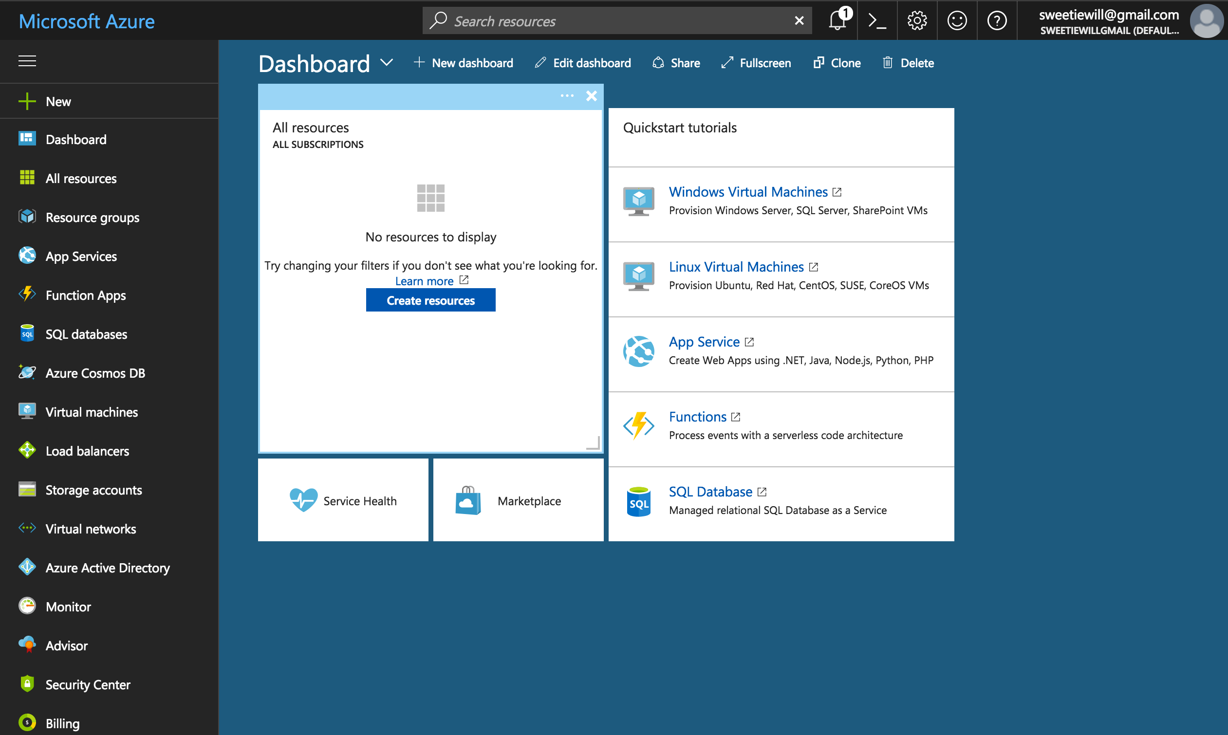Clear the search box with X
The image size is (1228, 735).
tap(799, 20)
